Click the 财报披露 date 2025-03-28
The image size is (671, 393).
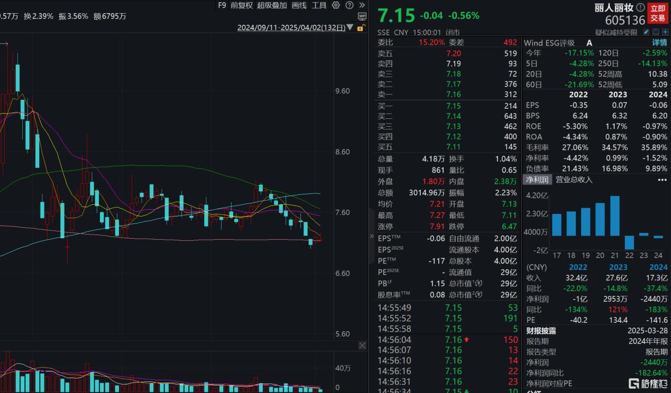pos(647,331)
